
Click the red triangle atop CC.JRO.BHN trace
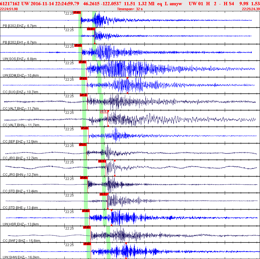tap(115, 161)
